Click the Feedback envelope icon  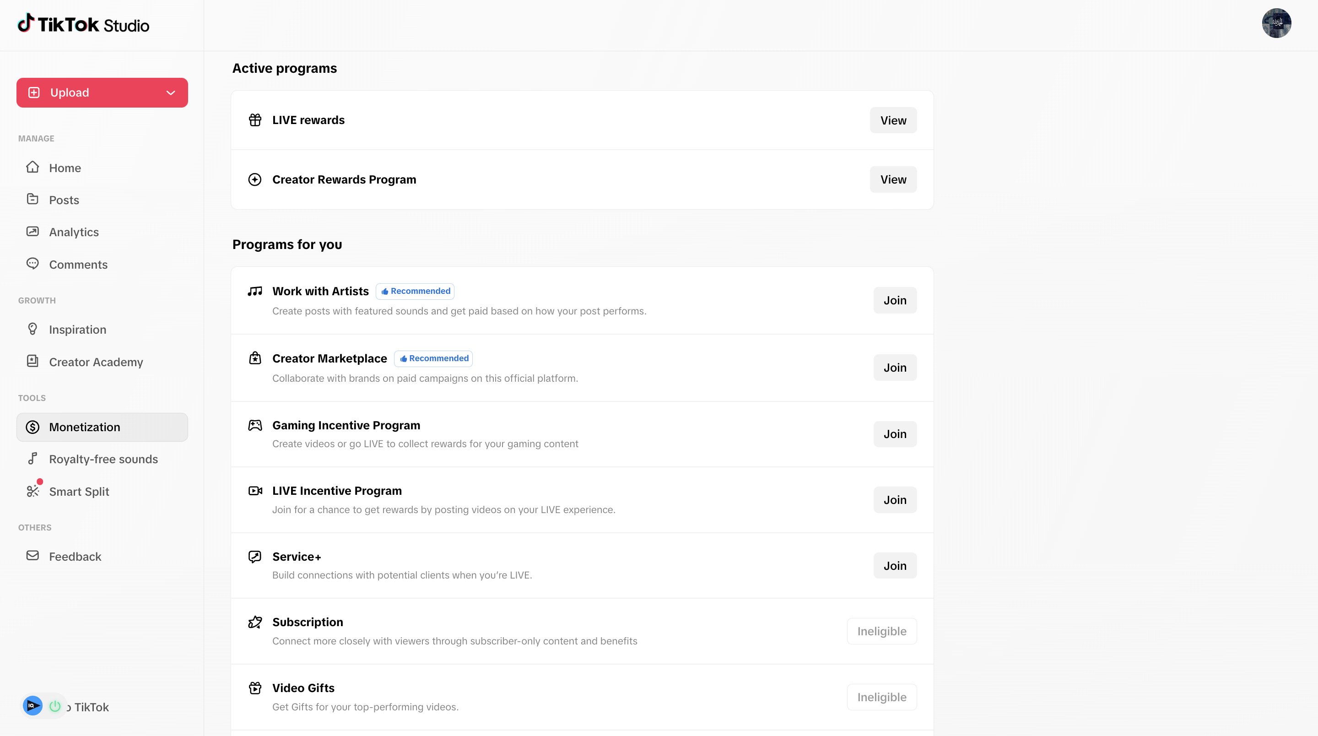[33, 556]
